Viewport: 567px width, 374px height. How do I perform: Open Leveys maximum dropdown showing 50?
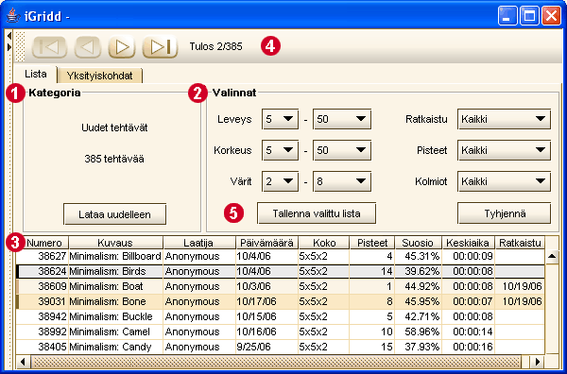(x=342, y=119)
